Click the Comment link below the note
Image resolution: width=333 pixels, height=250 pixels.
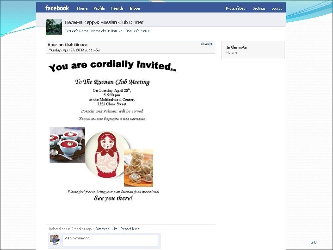(x=102, y=229)
